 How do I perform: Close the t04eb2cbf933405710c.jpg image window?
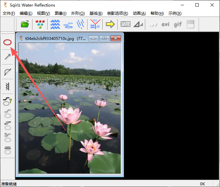pos(116,38)
